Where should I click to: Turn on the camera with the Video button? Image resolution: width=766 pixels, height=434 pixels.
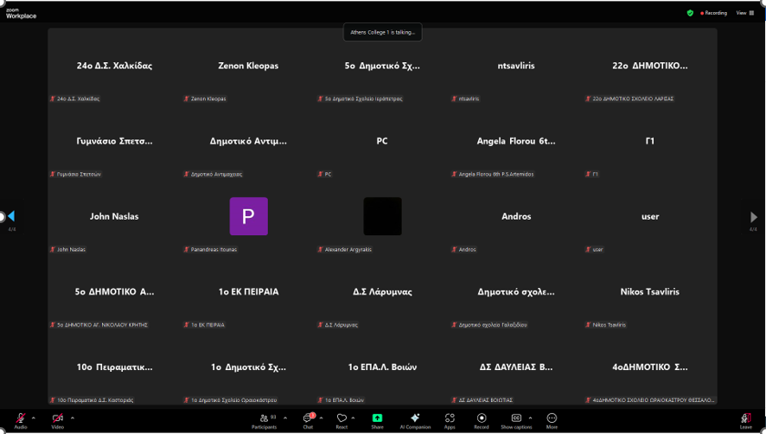(57, 419)
